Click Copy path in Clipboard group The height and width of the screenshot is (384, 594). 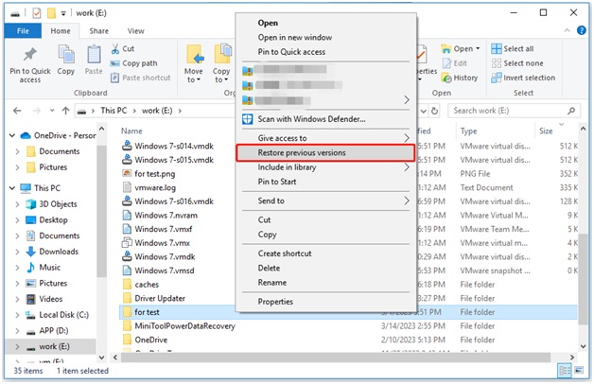point(138,63)
